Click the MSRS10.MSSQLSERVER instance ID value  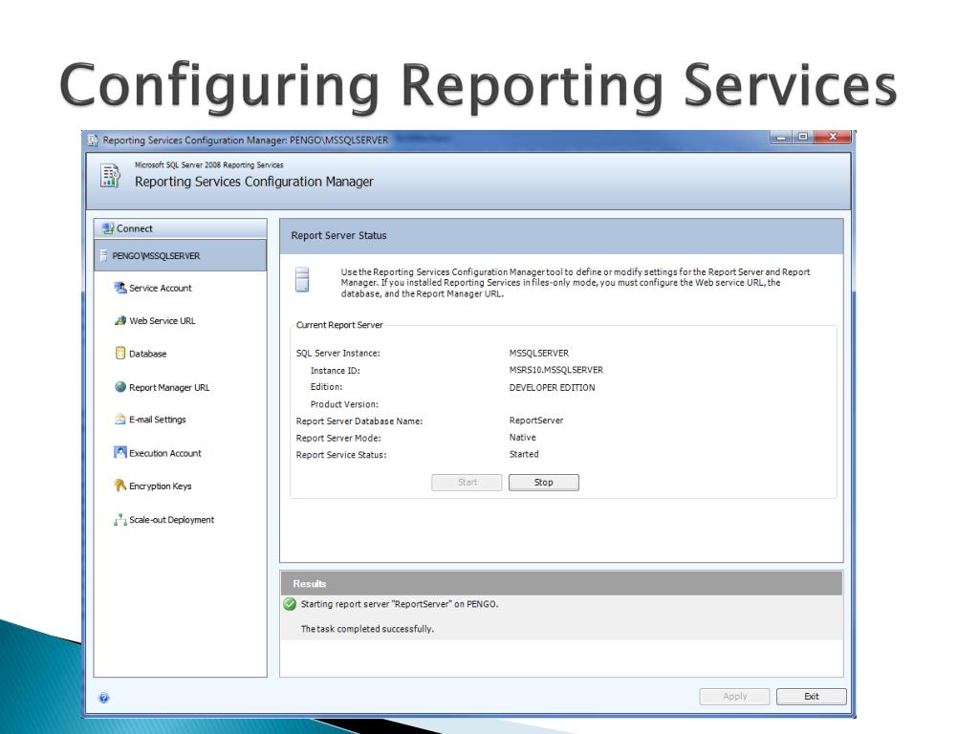tap(556, 370)
